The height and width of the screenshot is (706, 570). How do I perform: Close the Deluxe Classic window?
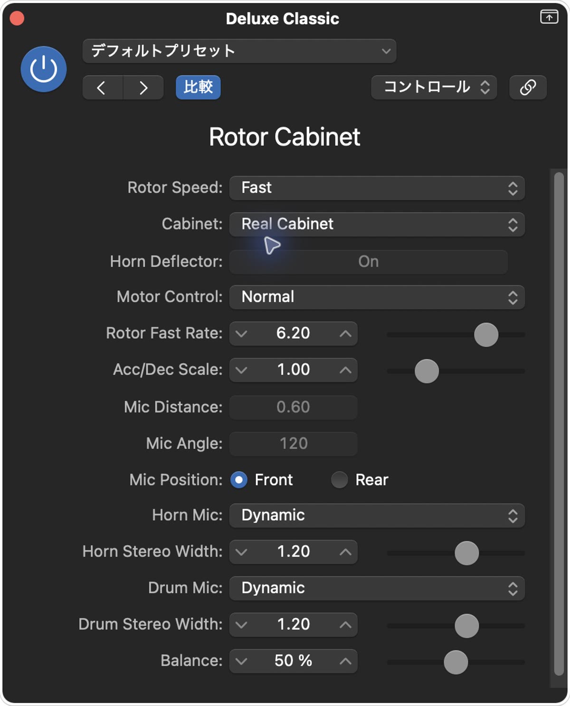click(x=17, y=19)
